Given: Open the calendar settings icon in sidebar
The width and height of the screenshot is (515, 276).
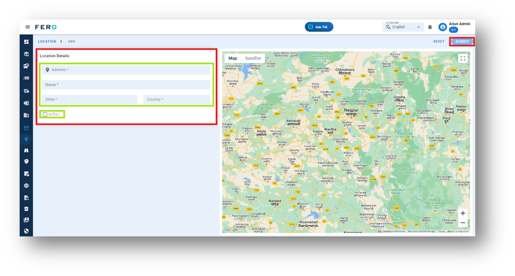Looking at the screenshot, I should pyautogui.click(x=26, y=173).
